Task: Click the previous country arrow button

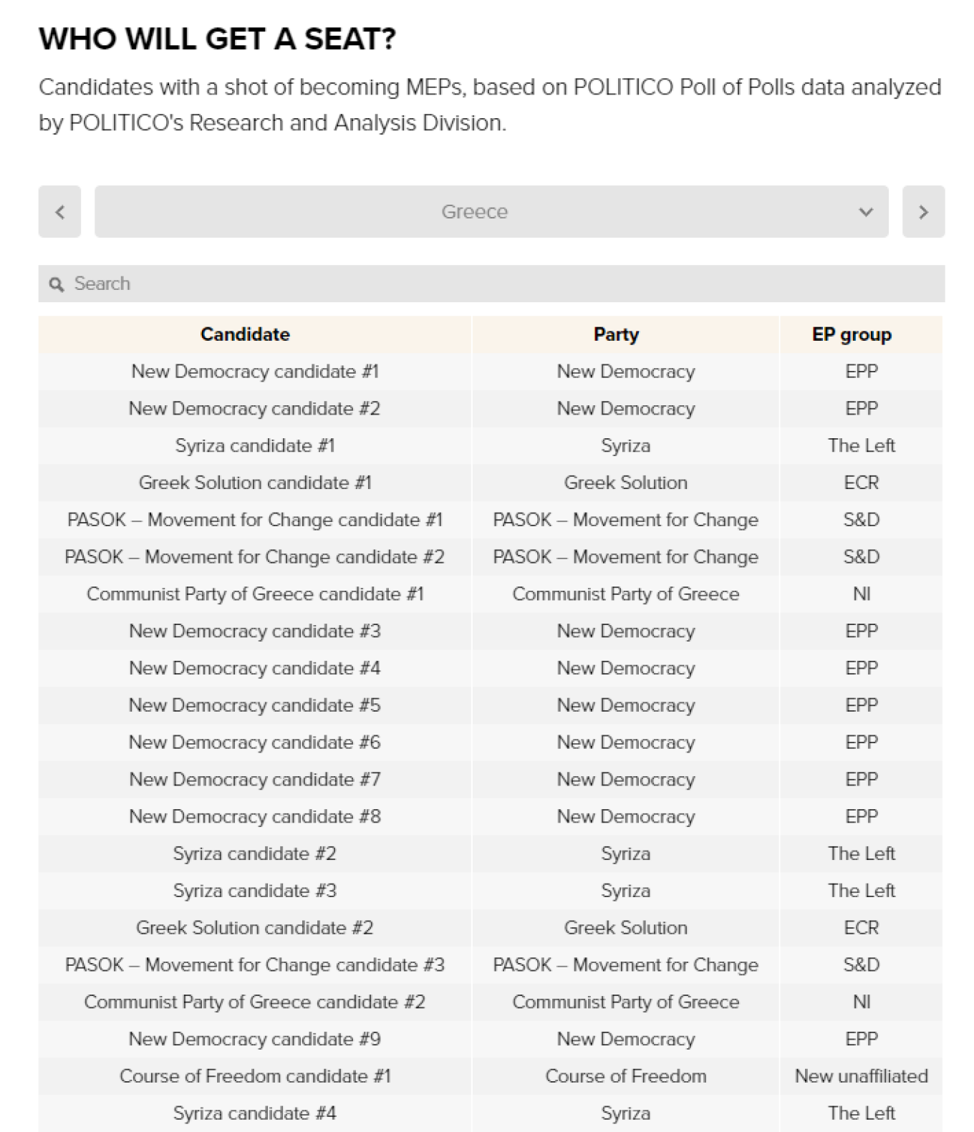Action: tap(59, 212)
